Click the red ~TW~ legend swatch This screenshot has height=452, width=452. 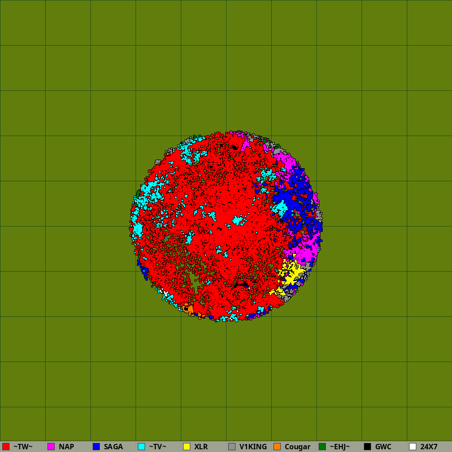[x=6, y=447]
